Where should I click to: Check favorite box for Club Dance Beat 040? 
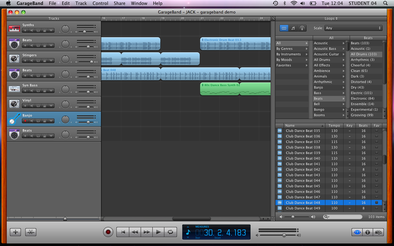click(376, 158)
